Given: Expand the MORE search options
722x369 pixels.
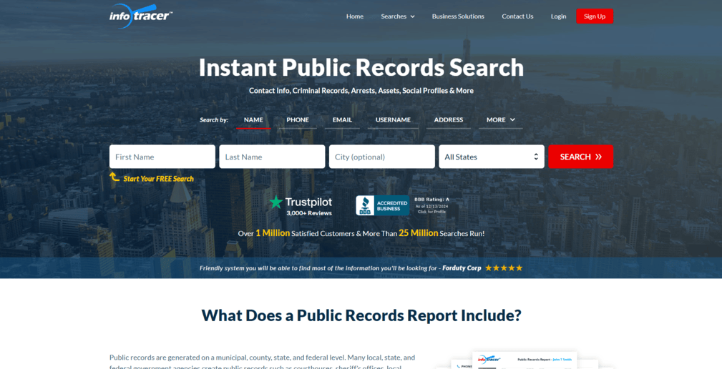Looking at the screenshot, I should (x=500, y=120).
